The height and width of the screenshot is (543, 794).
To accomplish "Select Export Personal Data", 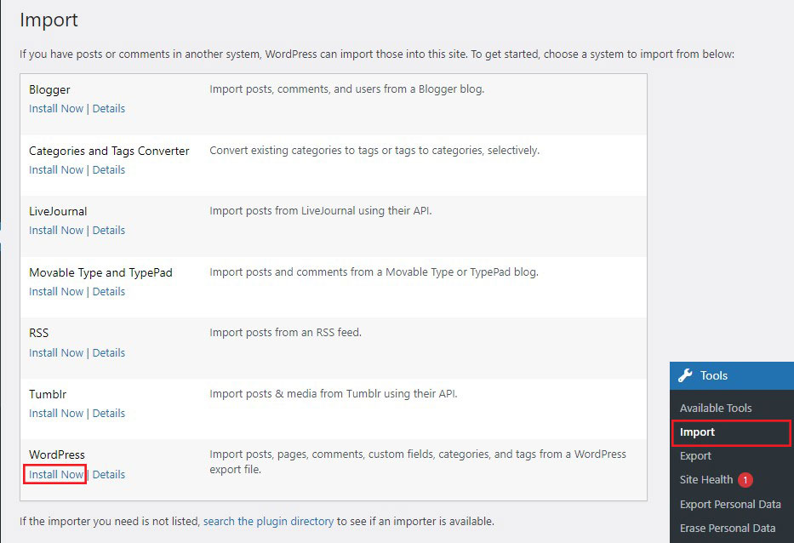I will click(730, 505).
